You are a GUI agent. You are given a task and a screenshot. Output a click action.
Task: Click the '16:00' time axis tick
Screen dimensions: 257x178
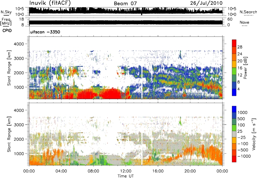pyautogui.click(x=158, y=171)
